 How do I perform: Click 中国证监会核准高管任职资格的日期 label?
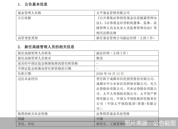pyautogui.click(x=44, y=69)
